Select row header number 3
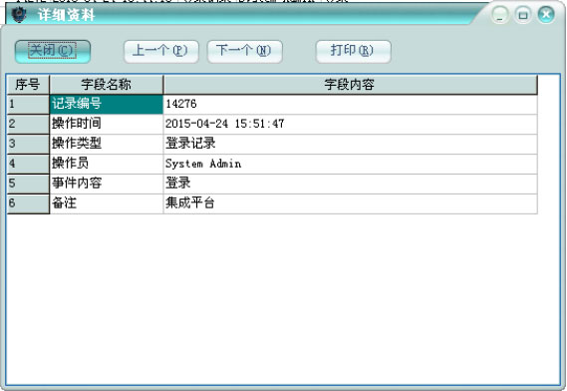567x391 pixels. 28,144
